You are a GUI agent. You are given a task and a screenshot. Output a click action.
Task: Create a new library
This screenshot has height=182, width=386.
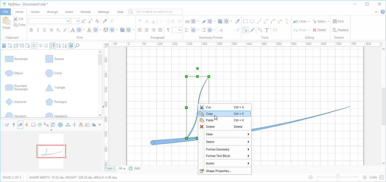10,46
